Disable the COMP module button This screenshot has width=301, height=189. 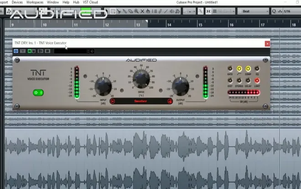point(248,69)
